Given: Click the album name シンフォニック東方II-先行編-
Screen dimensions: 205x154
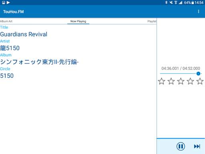Looking at the screenshot, I should point(39,62).
